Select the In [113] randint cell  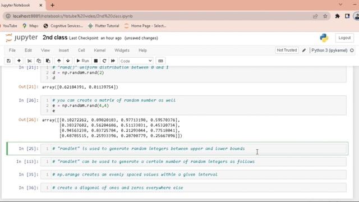point(193,162)
